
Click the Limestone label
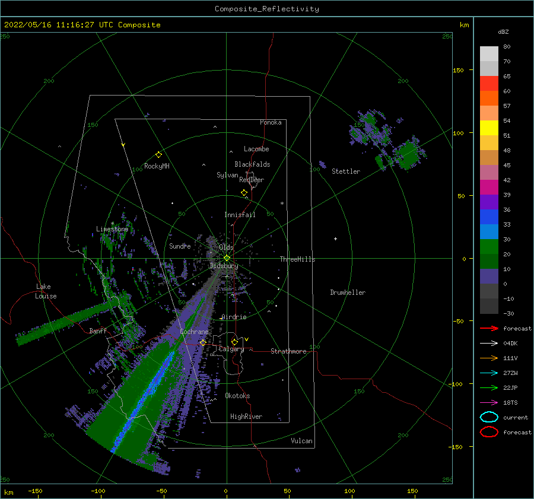[x=112, y=229]
